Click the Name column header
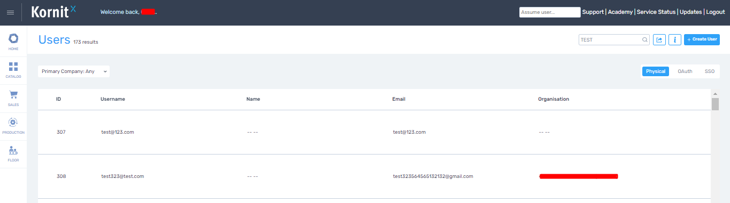This screenshot has height=203, width=730. pos(253,99)
